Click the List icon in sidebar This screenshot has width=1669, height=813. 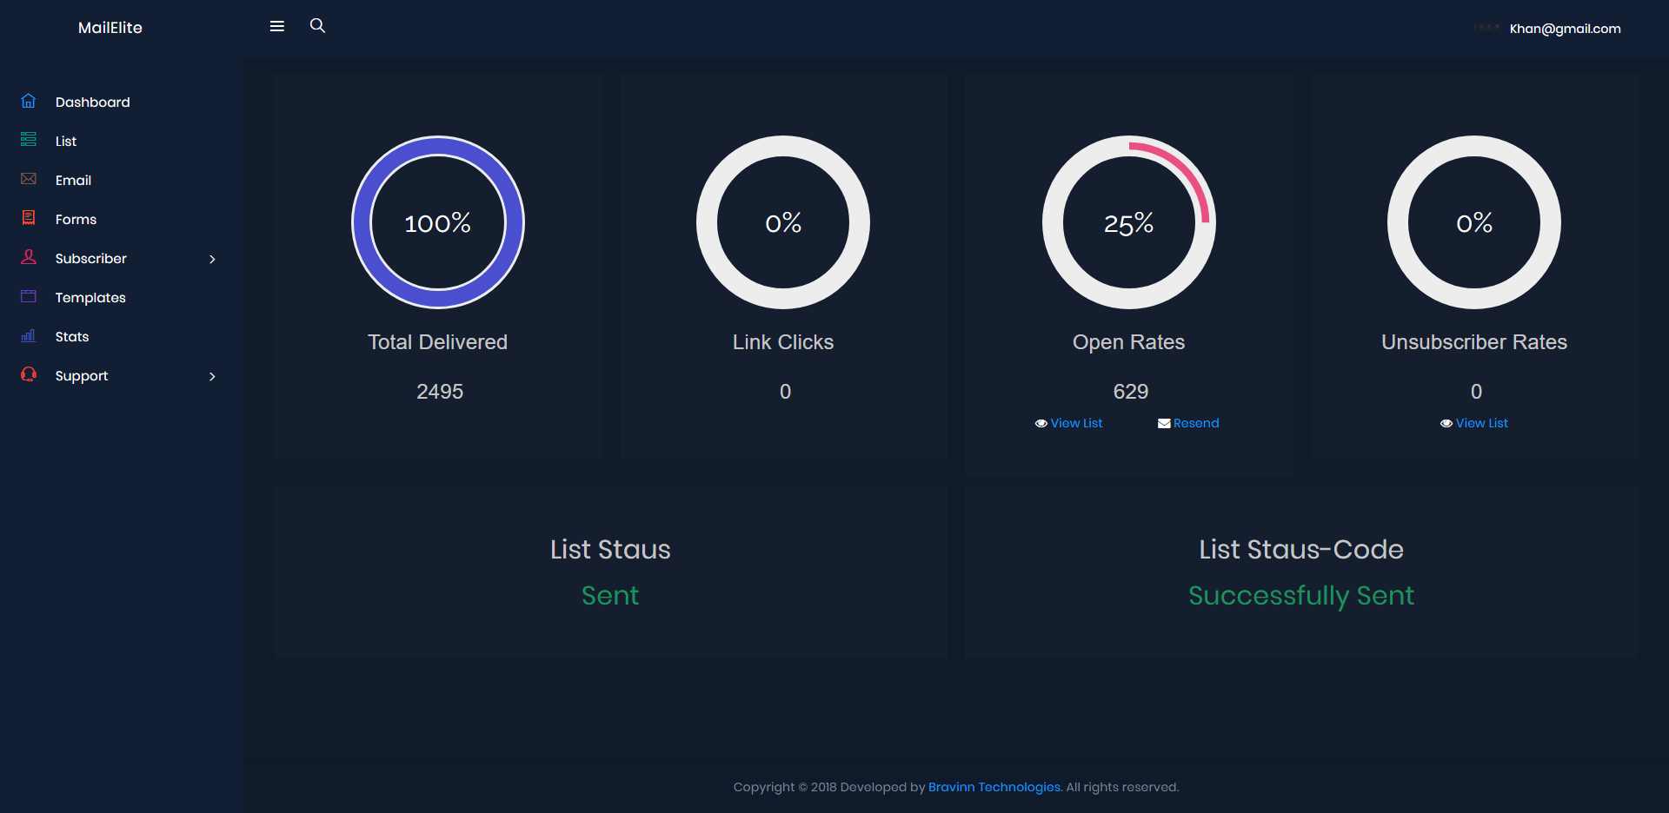[x=29, y=140]
